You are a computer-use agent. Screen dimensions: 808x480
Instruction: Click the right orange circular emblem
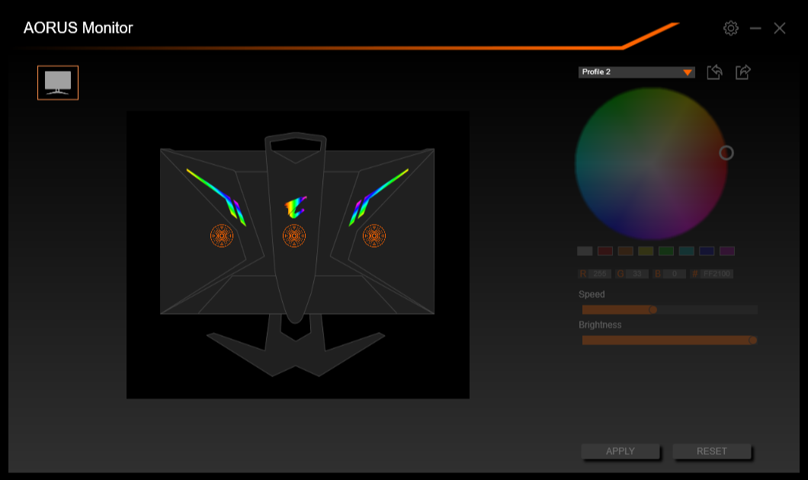coord(374,236)
